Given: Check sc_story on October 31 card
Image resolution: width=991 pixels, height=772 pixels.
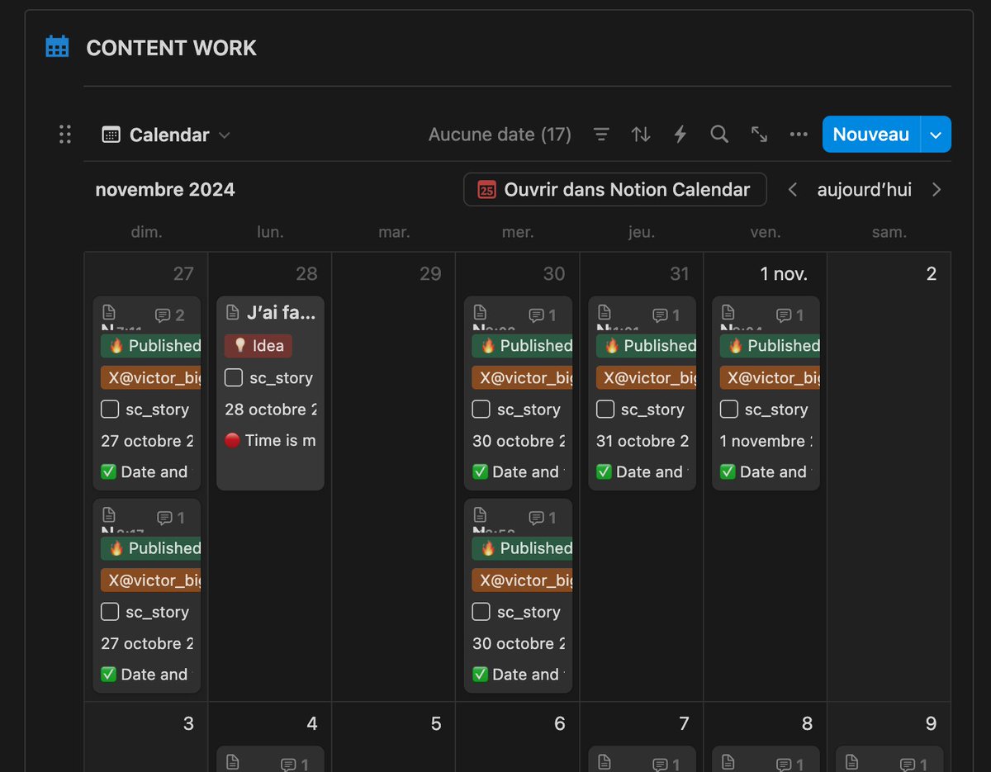Looking at the screenshot, I should pos(605,410).
